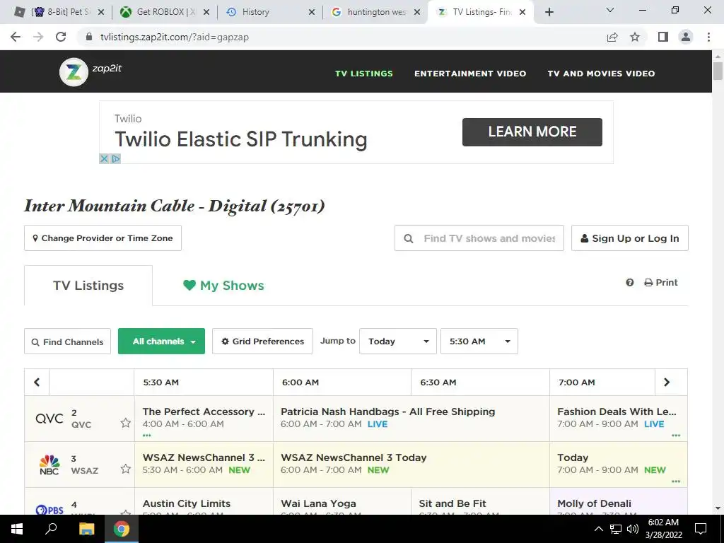Click the Find Channels button
The width and height of the screenshot is (724, 543).
coord(67,341)
